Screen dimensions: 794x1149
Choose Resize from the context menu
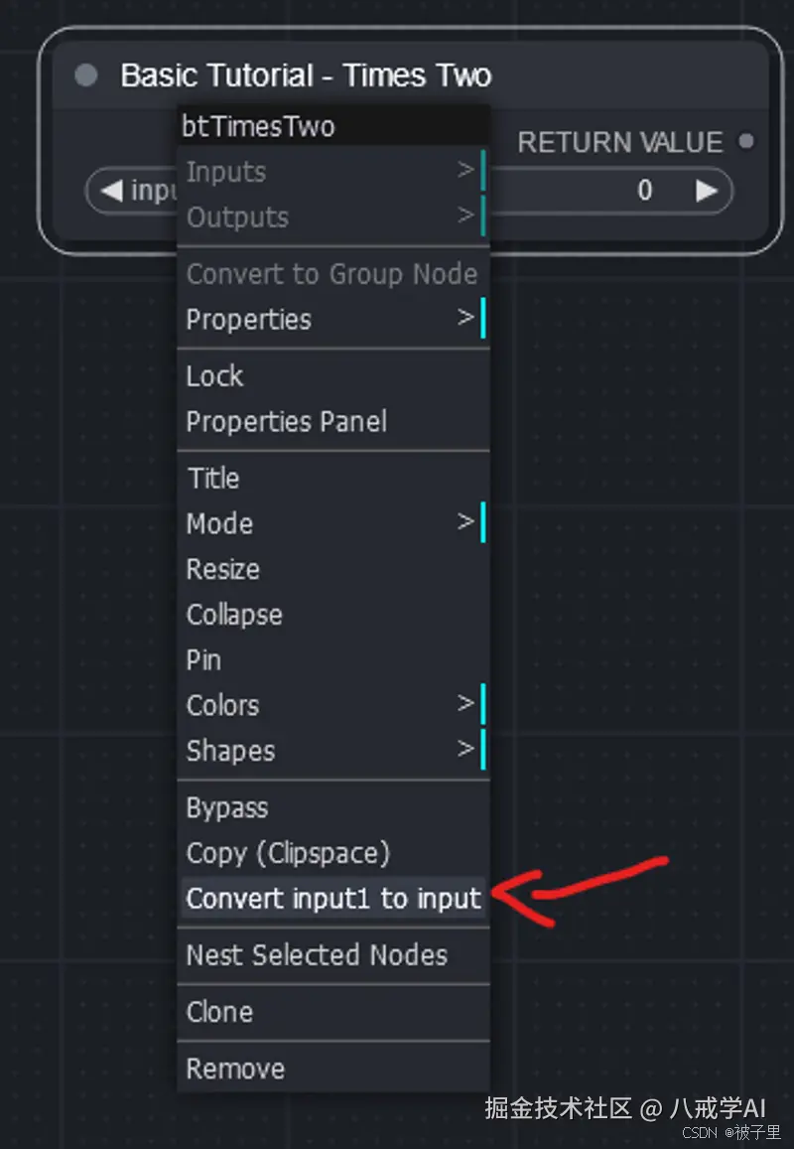pyautogui.click(x=223, y=569)
